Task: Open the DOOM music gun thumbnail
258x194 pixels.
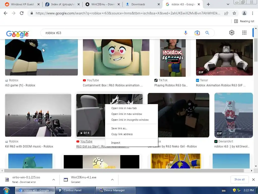Action: click(38, 115)
